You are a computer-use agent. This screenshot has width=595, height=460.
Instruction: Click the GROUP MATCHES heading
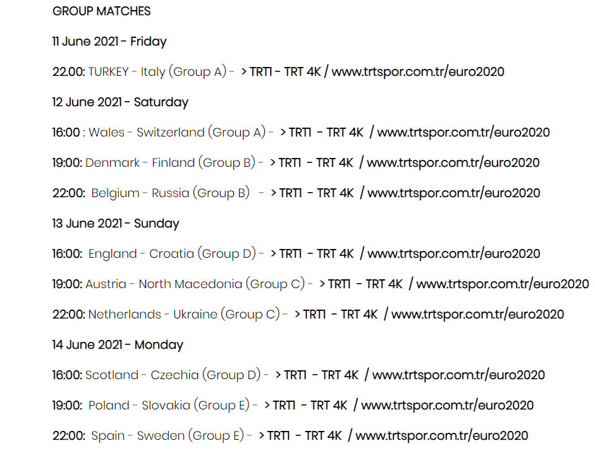coord(101,11)
